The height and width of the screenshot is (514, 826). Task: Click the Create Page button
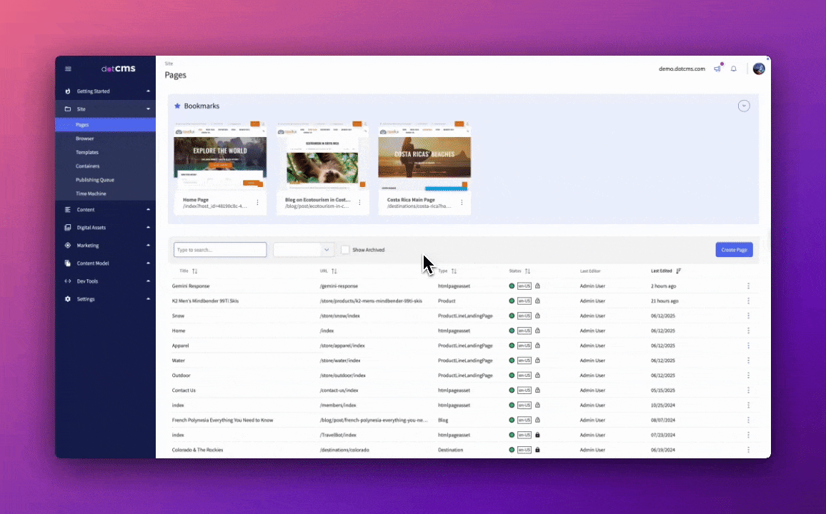[x=734, y=250]
